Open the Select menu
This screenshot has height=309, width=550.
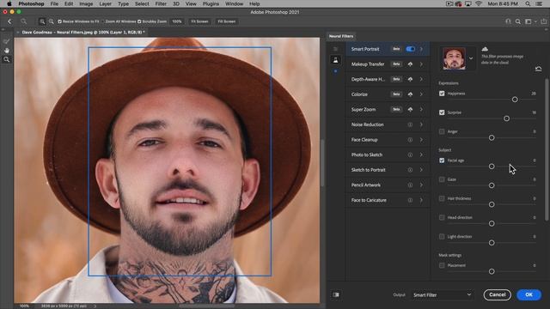(142, 3)
